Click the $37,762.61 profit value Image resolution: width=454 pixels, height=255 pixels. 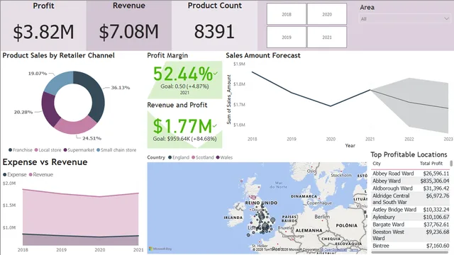point(436,225)
